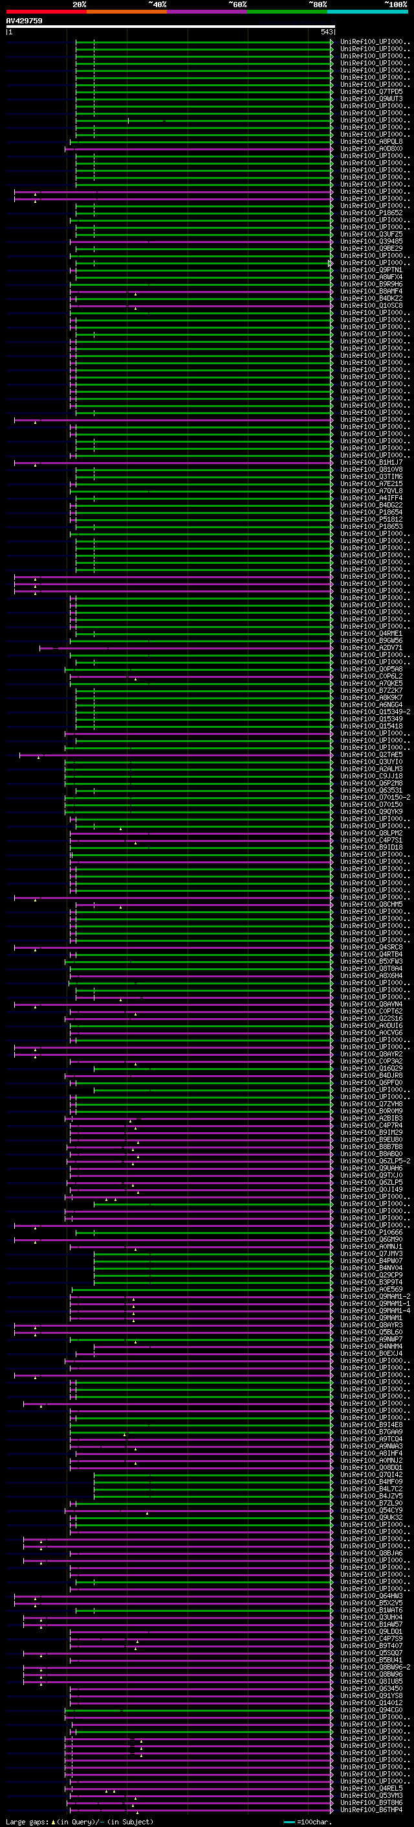Click the UniRef100_Q9BE29 label
The image size is (414, 1827).
tap(371, 248)
